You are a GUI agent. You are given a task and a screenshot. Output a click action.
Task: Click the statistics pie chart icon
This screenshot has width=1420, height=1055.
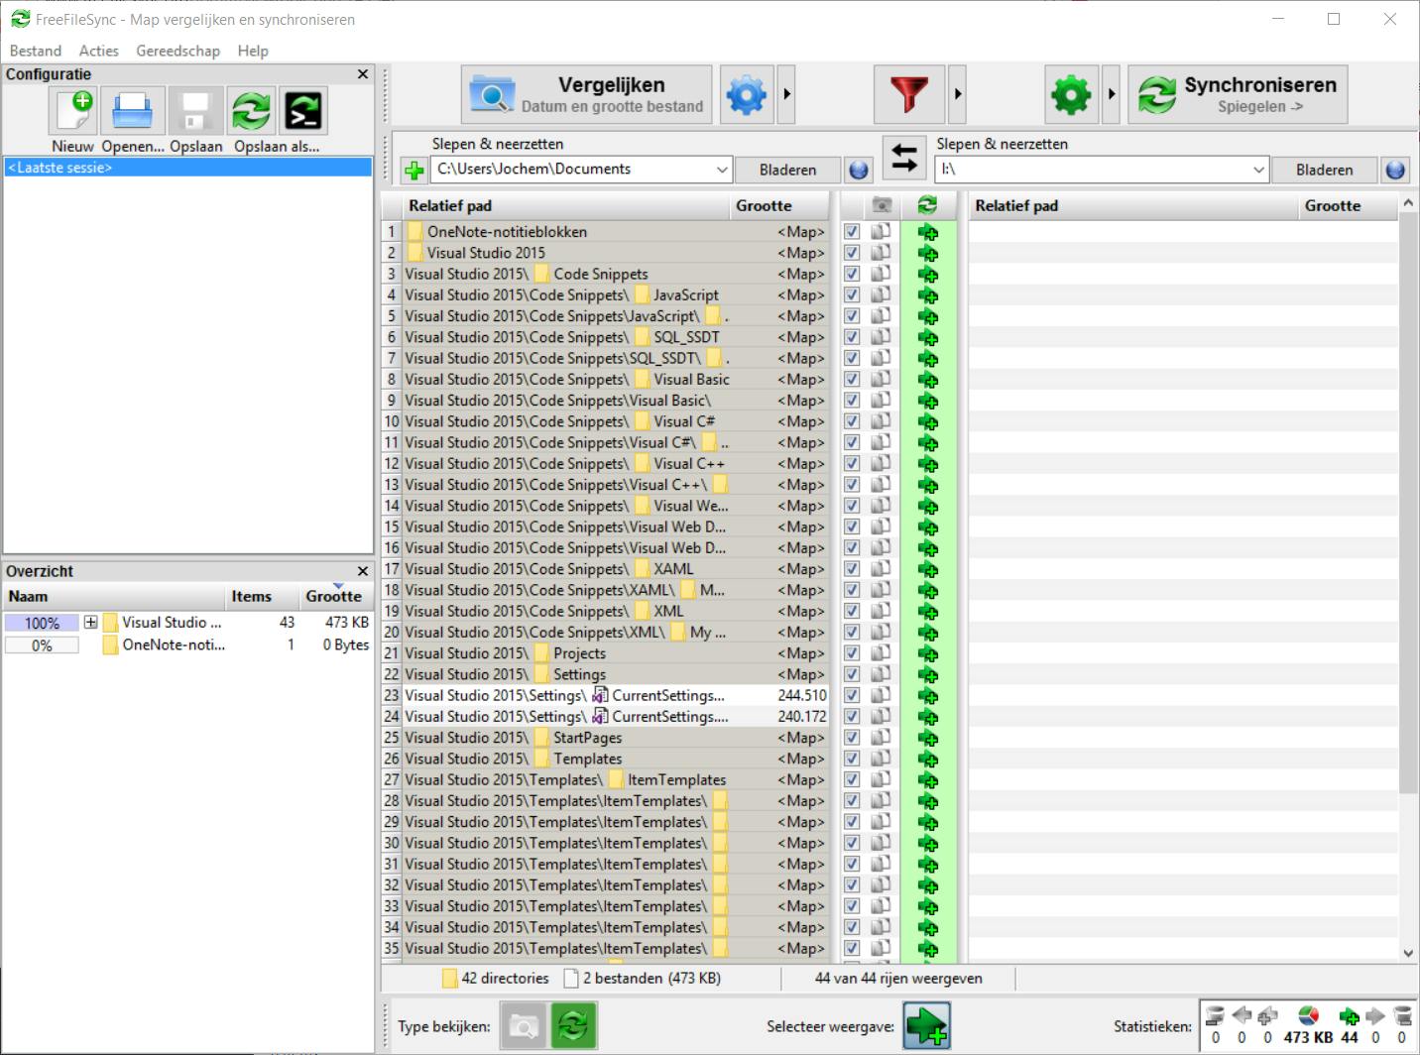(1308, 1015)
